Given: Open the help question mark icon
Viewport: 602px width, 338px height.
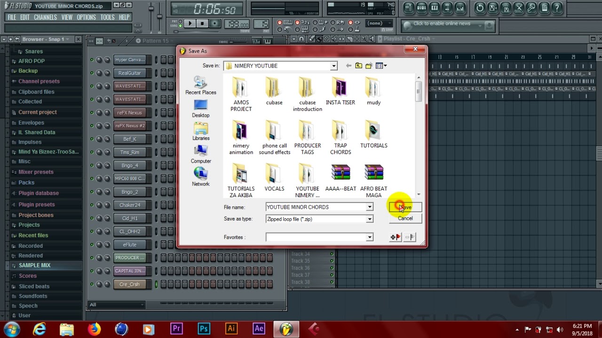Looking at the screenshot, I should 557,8.
